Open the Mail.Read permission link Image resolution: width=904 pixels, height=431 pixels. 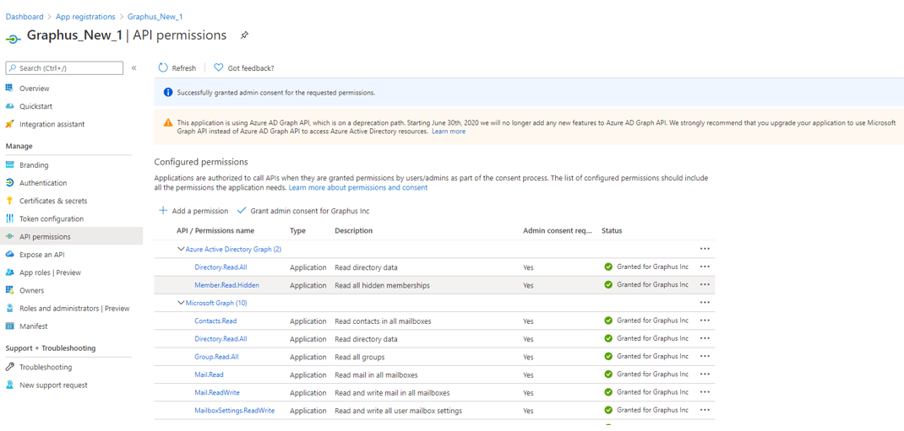(209, 374)
